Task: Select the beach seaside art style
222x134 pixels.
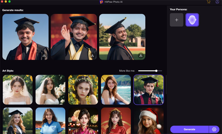Action: pyautogui.click(x=116, y=90)
